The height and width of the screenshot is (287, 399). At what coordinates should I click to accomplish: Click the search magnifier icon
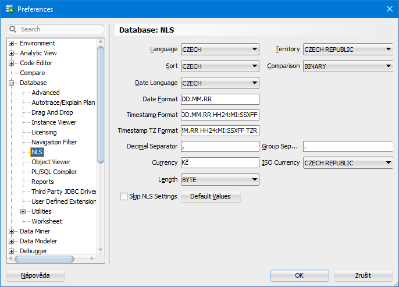(13, 29)
